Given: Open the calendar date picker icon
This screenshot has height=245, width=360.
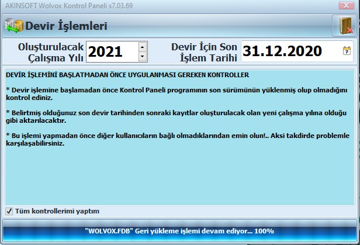Looking at the screenshot, I should [x=347, y=51].
